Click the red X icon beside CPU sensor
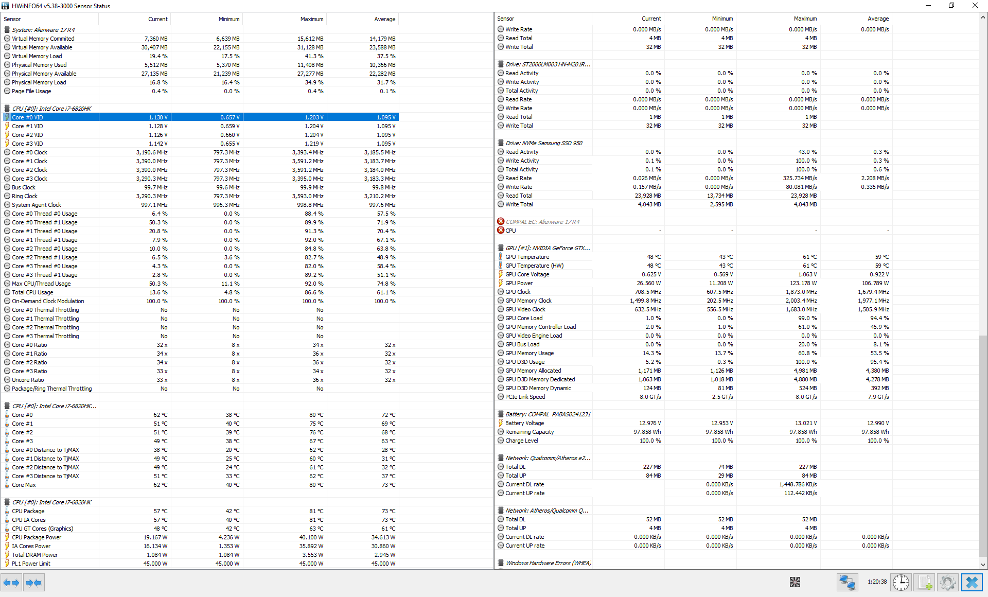This screenshot has width=988, height=597. coord(501,231)
